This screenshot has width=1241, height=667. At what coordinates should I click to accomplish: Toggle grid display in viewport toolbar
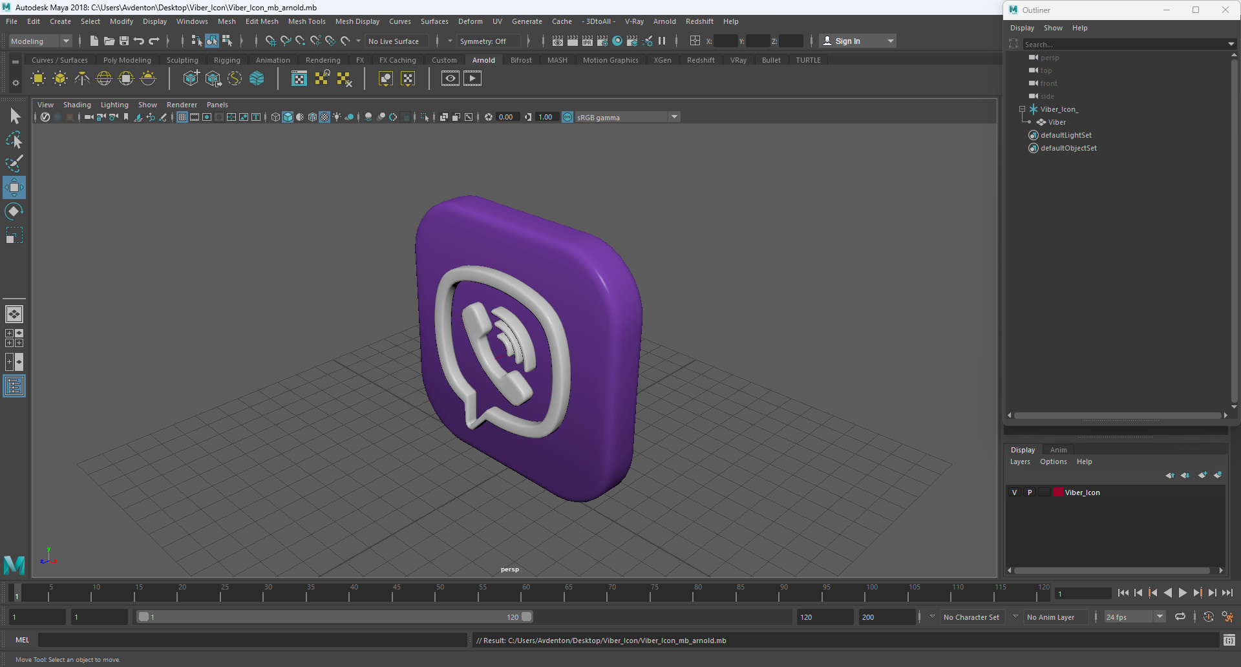(182, 117)
